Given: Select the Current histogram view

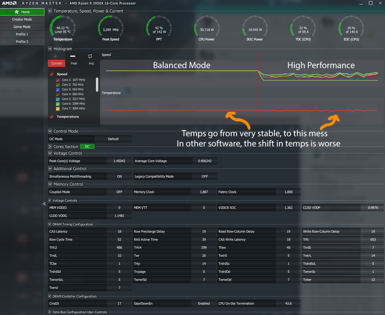Looking at the screenshot, I should [x=57, y=63].
